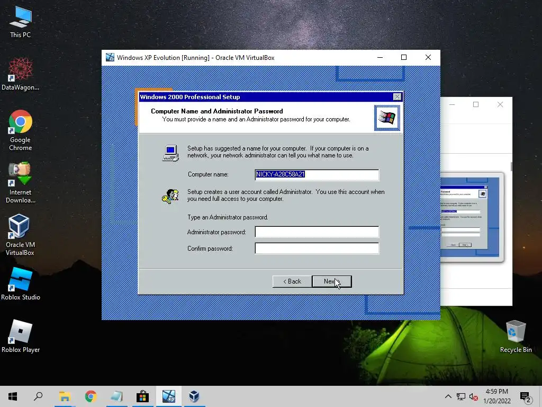542x407 pixels.
Task: Close the Windows 2000 Professional Setup dialog
Action: [397, 97]
